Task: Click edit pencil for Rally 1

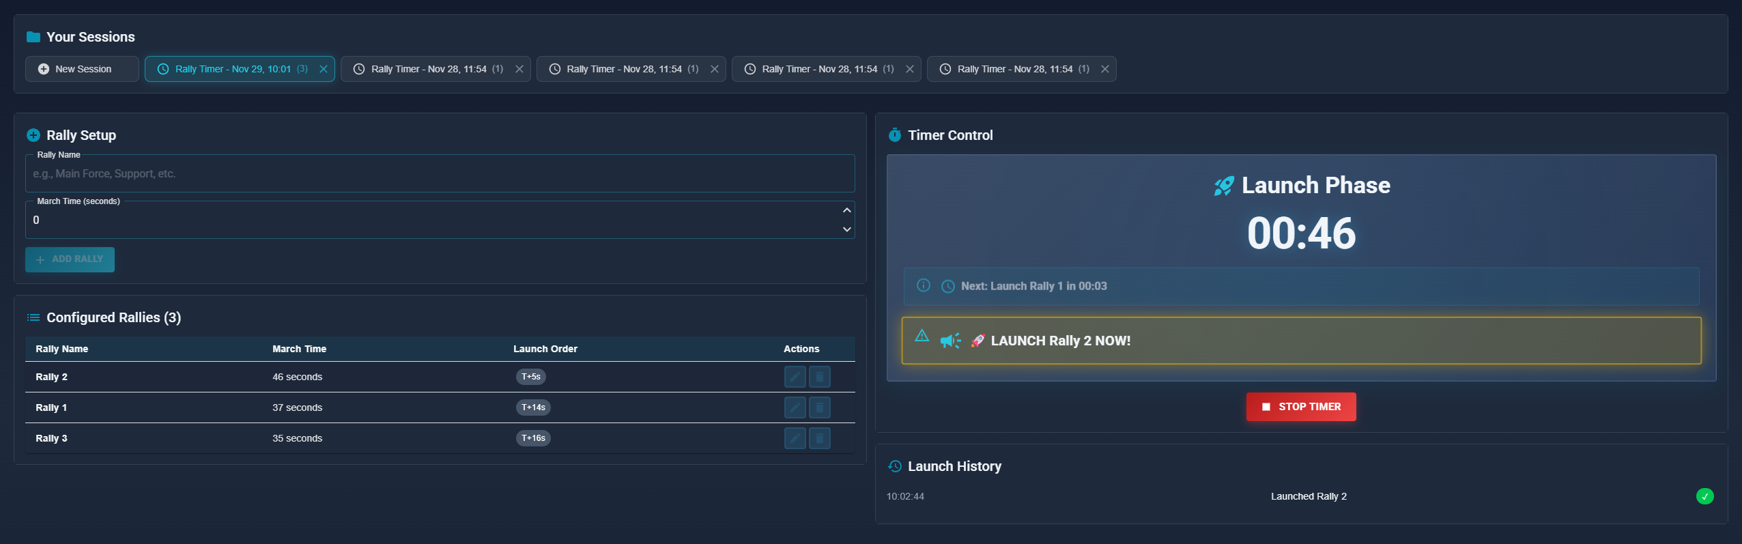Action: (795, 407)
